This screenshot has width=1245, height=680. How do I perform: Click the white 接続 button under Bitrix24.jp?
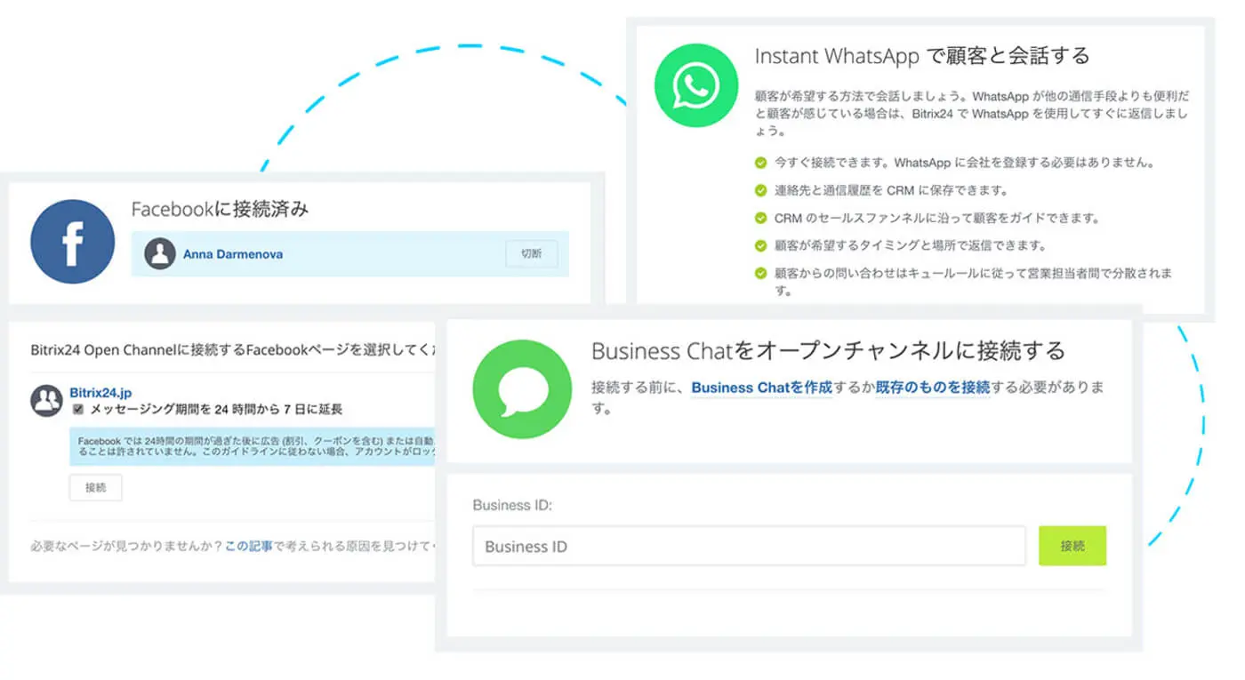tap(95, 488)
